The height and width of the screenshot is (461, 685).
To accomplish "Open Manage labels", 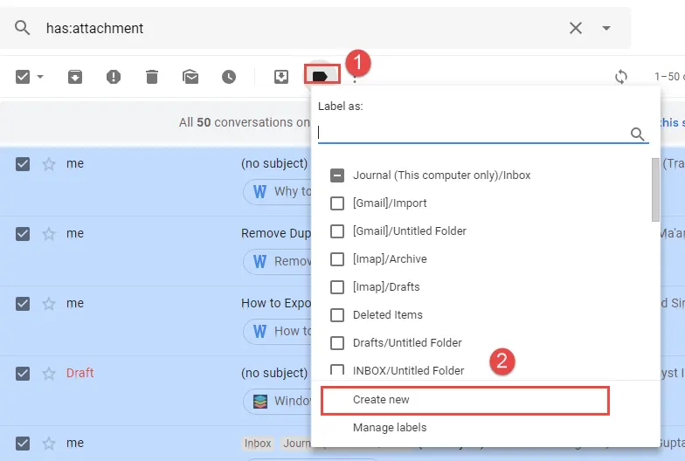I will click(x=390, y=428).
